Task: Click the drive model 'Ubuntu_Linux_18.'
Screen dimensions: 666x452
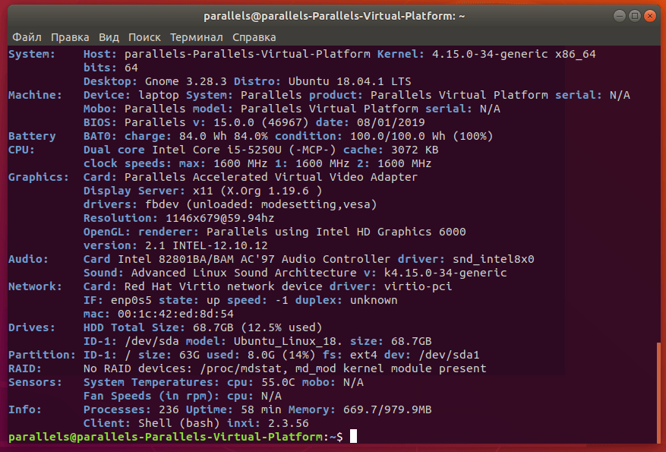Action: click(288, 341)
